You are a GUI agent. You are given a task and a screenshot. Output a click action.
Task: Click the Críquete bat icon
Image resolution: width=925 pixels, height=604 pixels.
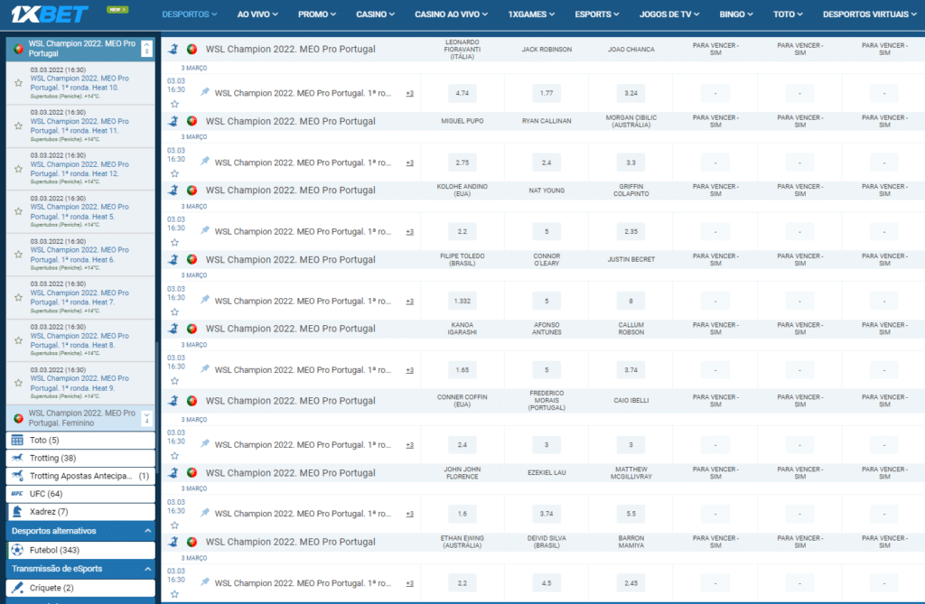(17, 588)
